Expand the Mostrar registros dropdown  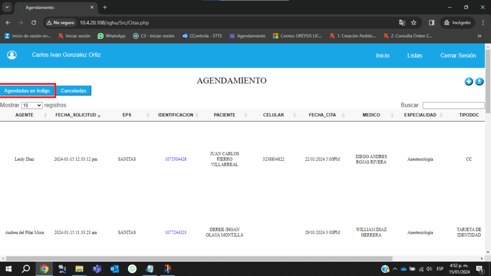32,105
